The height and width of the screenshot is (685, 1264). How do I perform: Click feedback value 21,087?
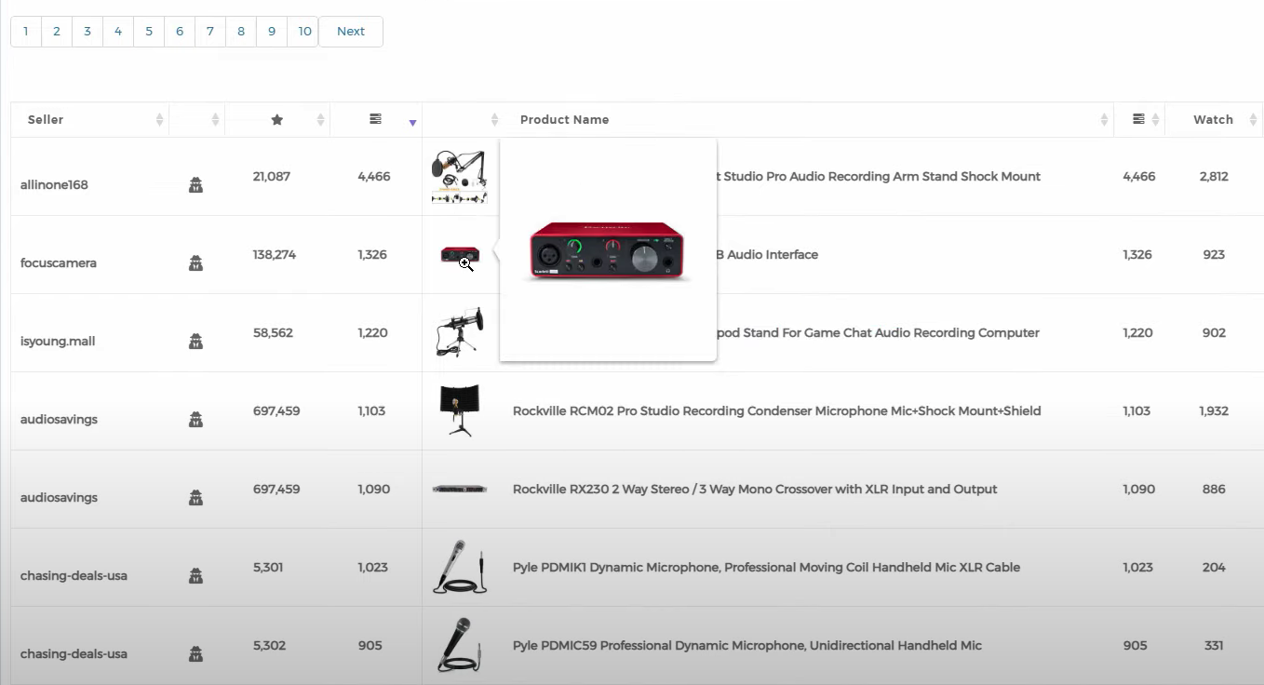(272, 177)
